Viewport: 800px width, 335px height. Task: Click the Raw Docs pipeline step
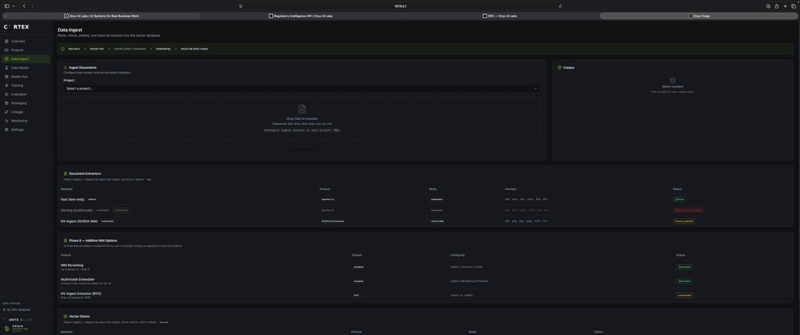click(74, 49)
